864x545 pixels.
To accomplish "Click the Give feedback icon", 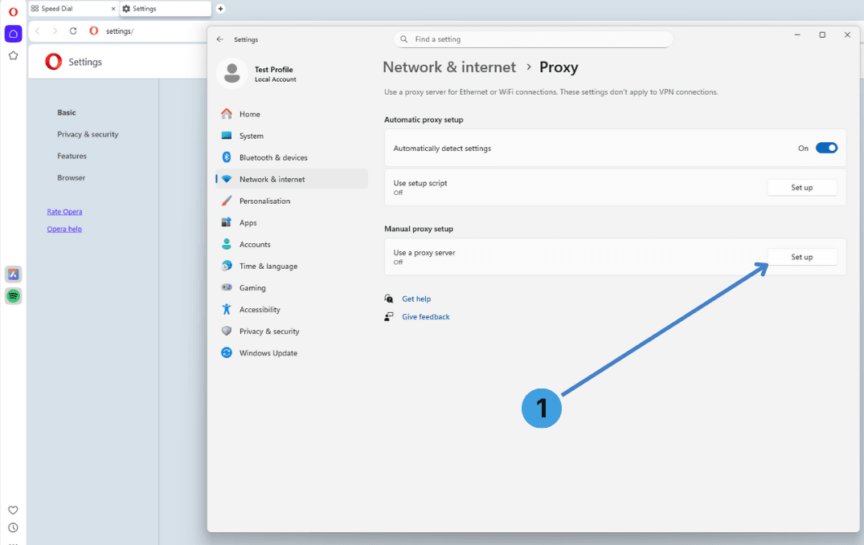I will click(389, 316).
